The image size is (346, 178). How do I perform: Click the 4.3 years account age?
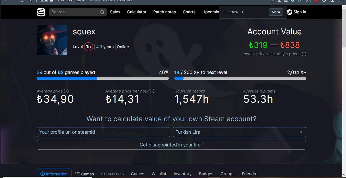pyautogui.click(x=105, y=47)
